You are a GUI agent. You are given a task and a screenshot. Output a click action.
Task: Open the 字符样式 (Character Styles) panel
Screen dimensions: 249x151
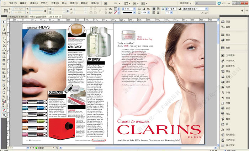tap(228, 61)
